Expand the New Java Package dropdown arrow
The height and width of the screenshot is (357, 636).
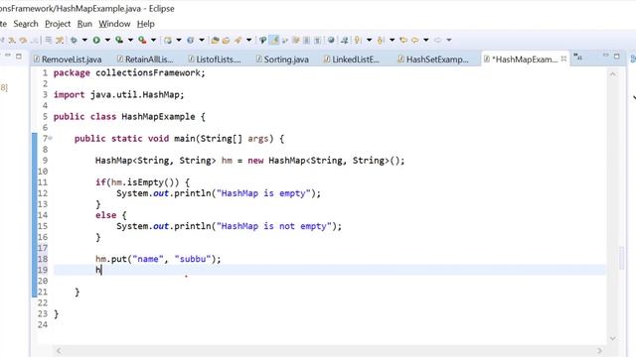click(x=179, y=40)
